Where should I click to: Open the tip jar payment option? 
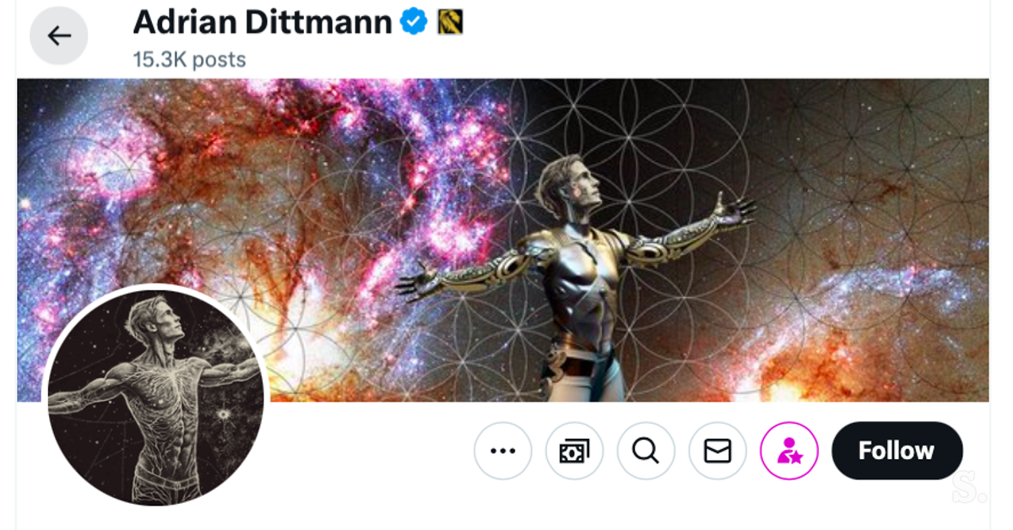pos(574,451)
